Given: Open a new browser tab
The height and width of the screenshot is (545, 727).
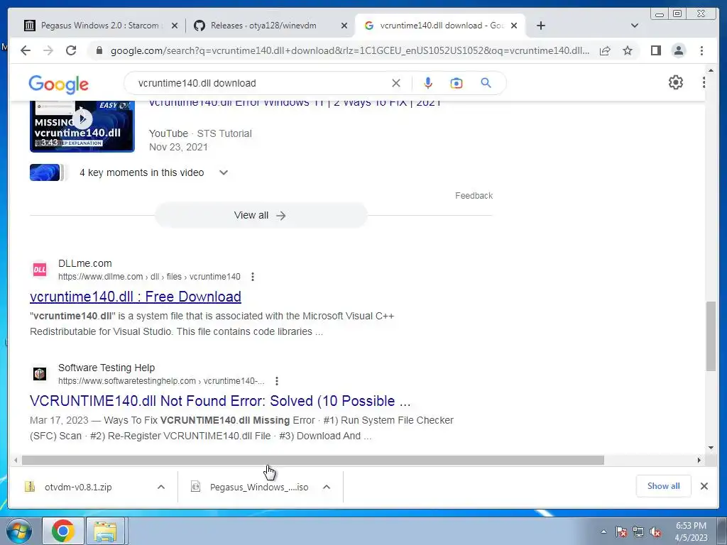Looking at the screenshot, I should coord(540,26).
